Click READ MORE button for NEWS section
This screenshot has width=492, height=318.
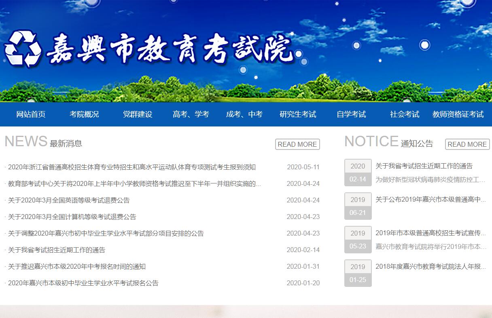(297, 144)
